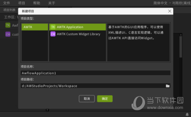Choose AWTK Application project type

click(x=77, y=27)
